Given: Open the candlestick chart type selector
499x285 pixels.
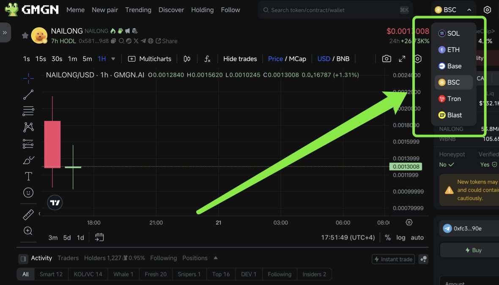Looking at the screenshot, I should click(x=187, y=59).
